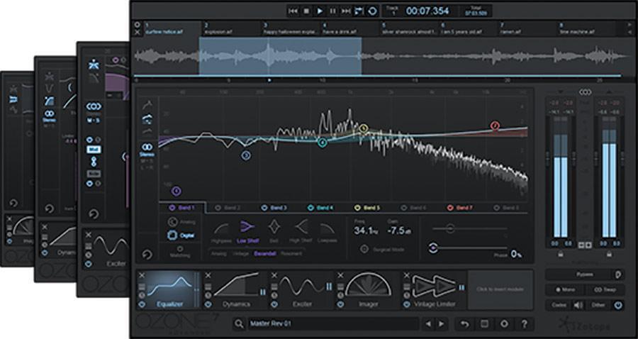Select track 3 happy halloween tab

pos(291,28)
